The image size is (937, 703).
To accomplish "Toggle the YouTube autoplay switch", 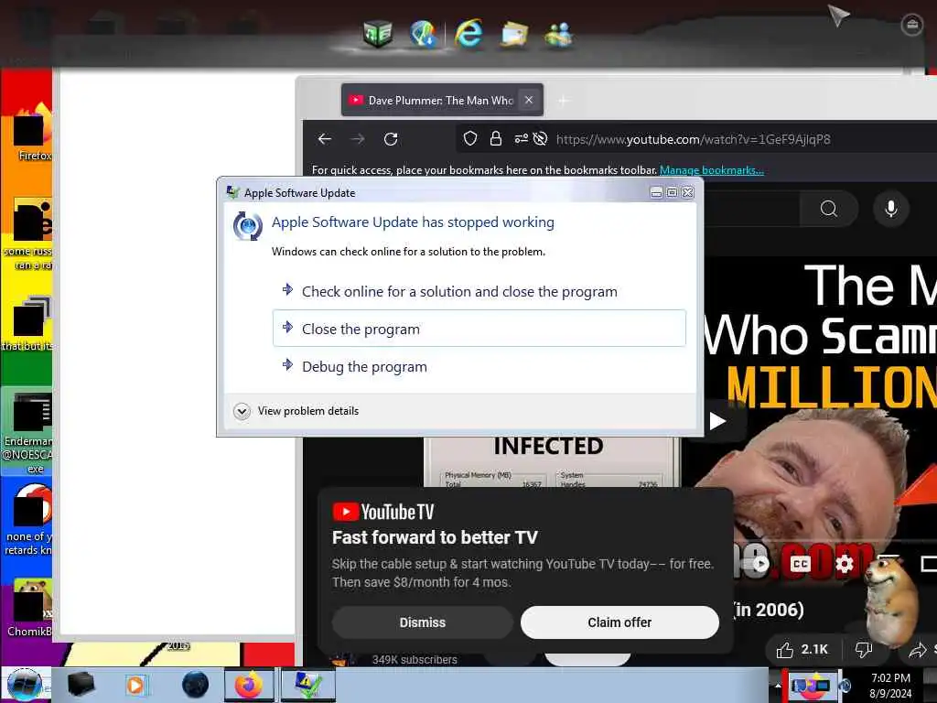I will point(760,563).
